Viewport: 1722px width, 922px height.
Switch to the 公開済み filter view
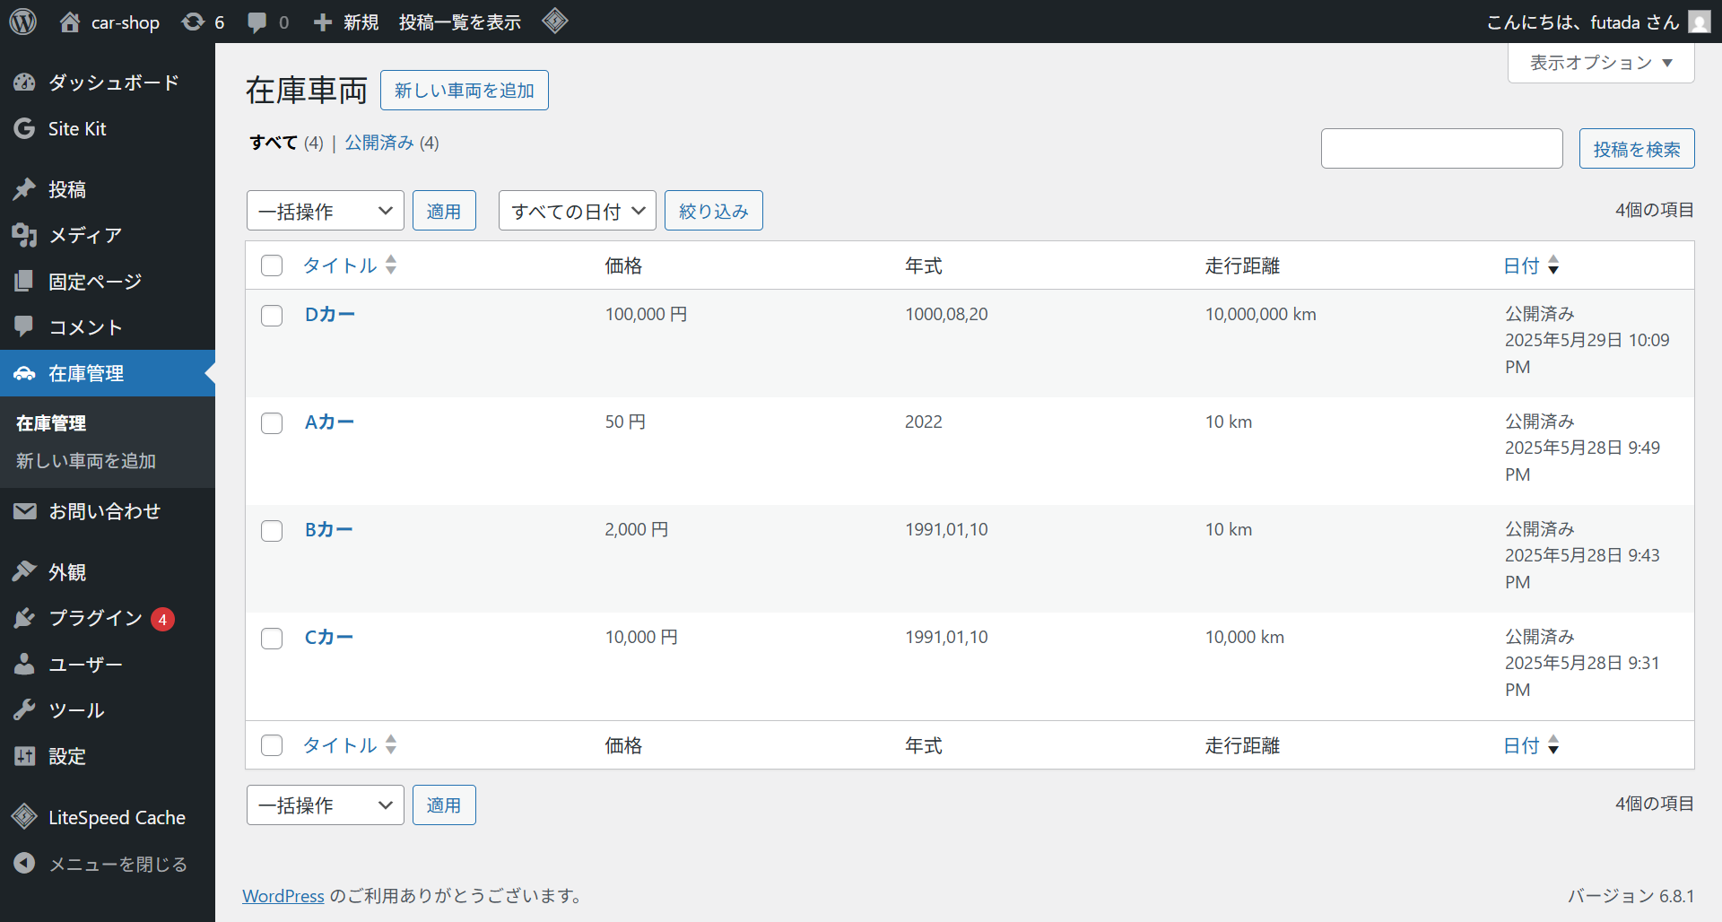pos(379,143)
